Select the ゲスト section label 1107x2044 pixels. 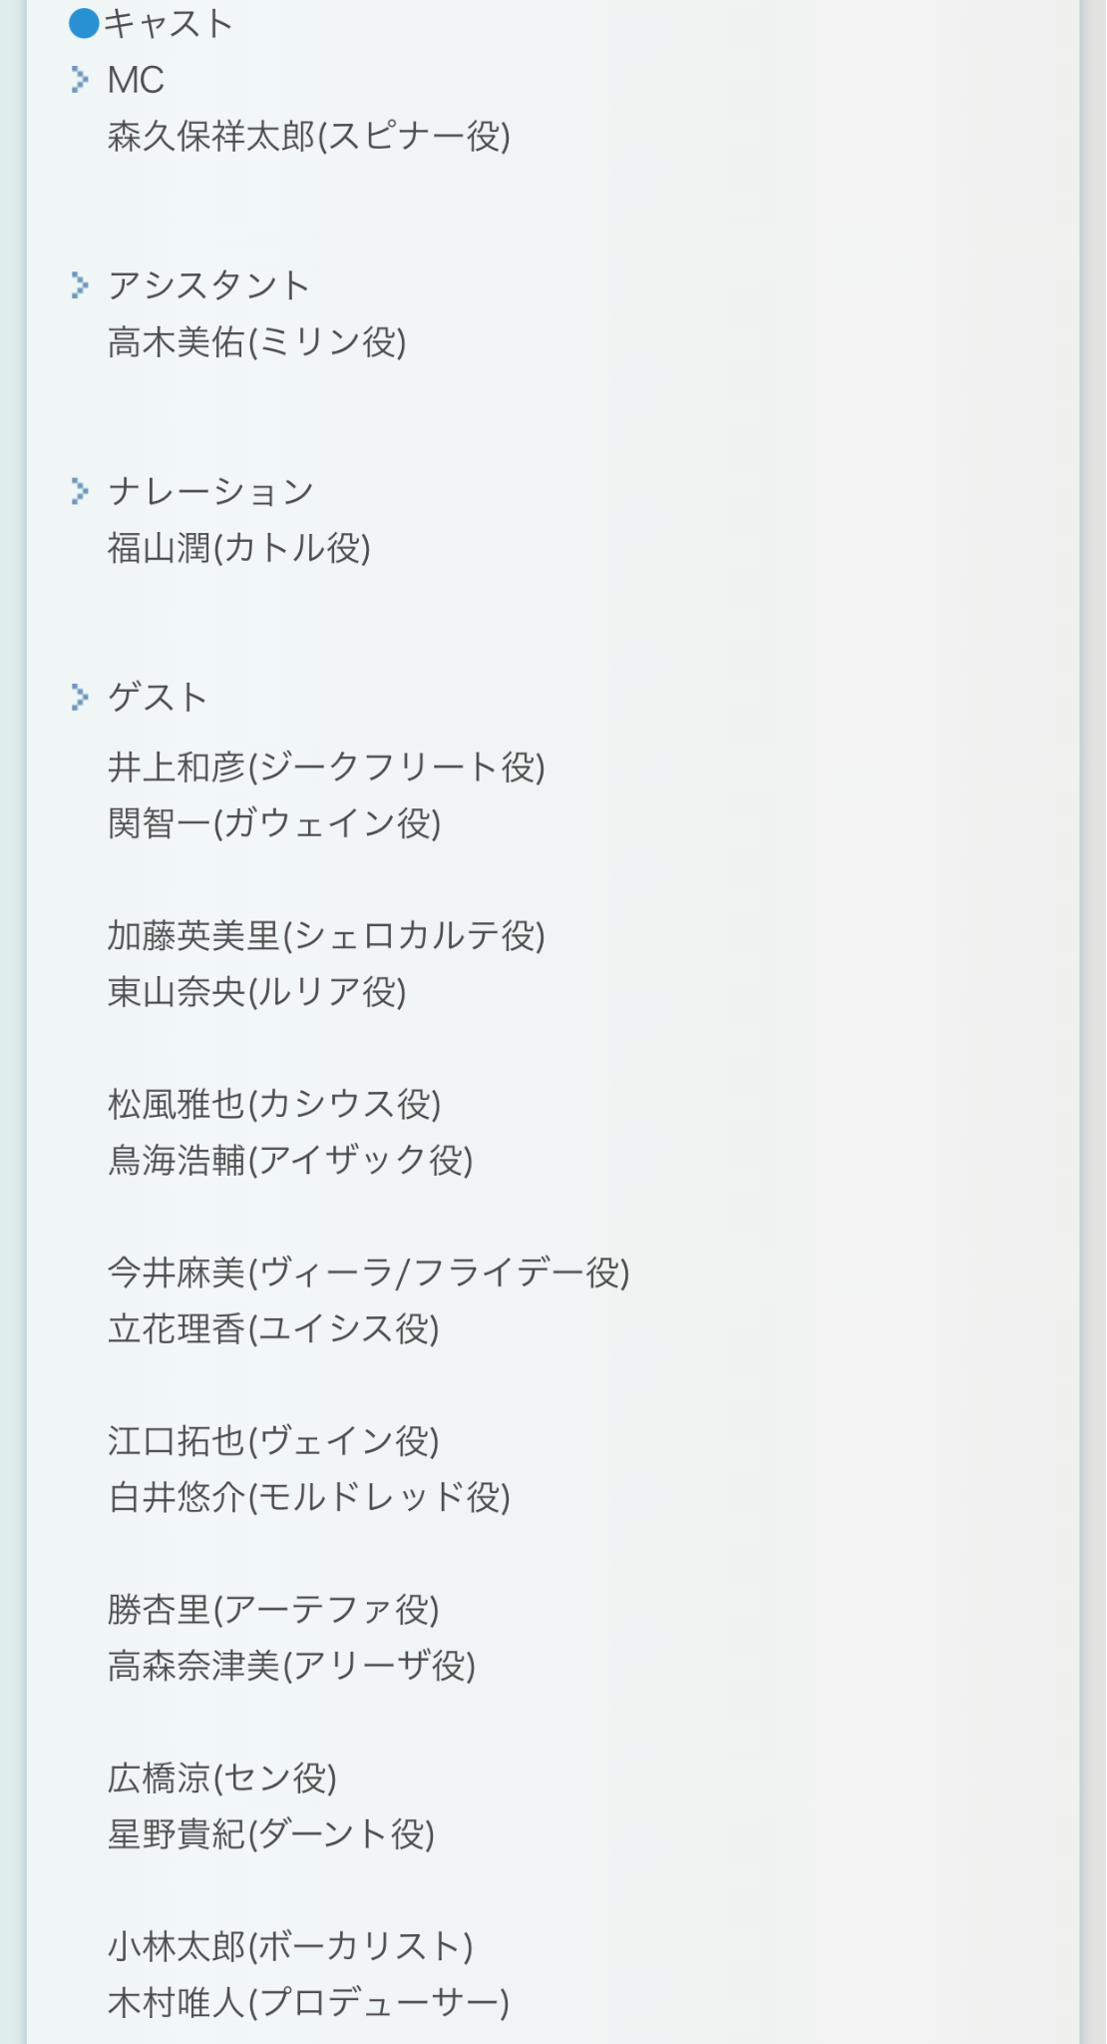tap(159, 697)
